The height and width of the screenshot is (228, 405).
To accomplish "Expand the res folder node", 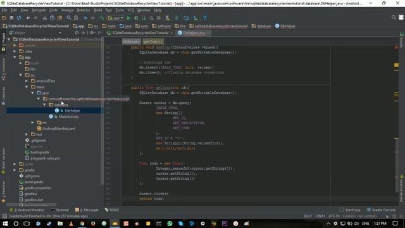I will (x=33, y=122).
